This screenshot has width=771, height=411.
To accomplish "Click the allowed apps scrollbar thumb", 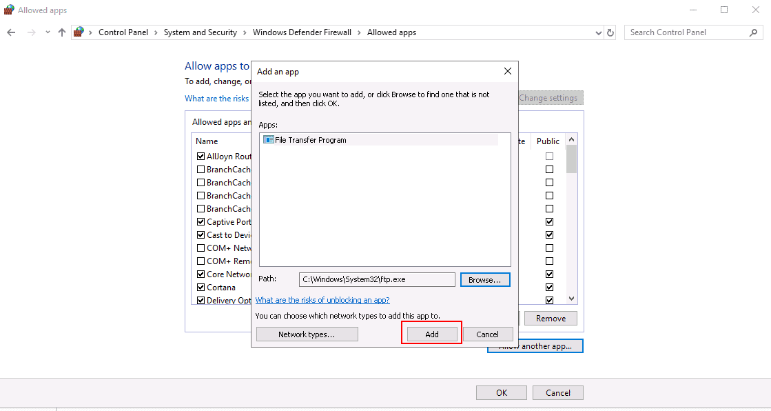I will (x=571, y=159).
